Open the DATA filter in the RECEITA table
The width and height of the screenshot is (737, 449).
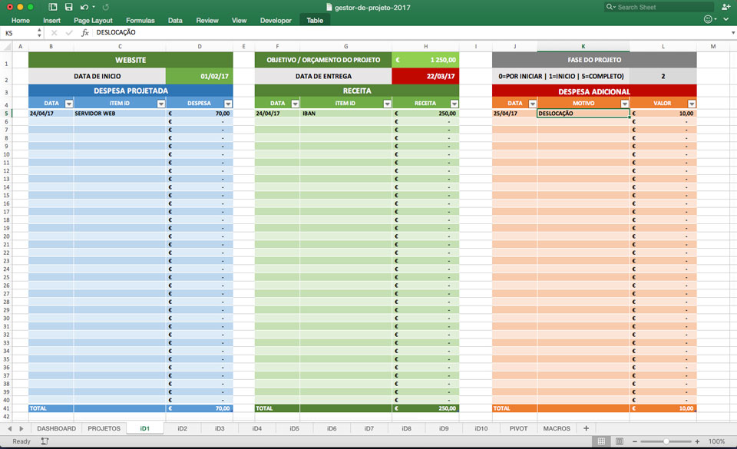[x=295, y=104]
